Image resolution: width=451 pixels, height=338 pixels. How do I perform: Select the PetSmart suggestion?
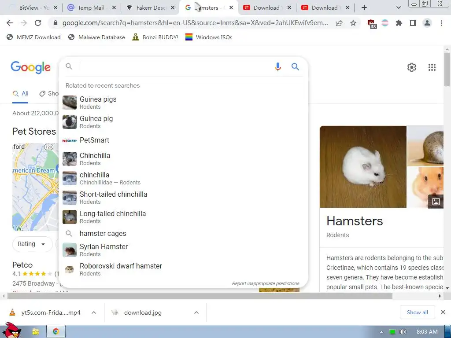pyautogui.click(x=183, y=140)
